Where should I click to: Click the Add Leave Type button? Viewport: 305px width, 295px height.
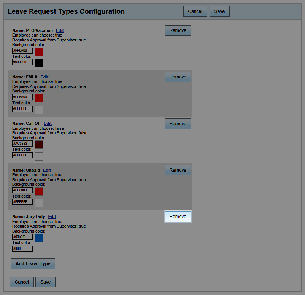click(33, 264)
